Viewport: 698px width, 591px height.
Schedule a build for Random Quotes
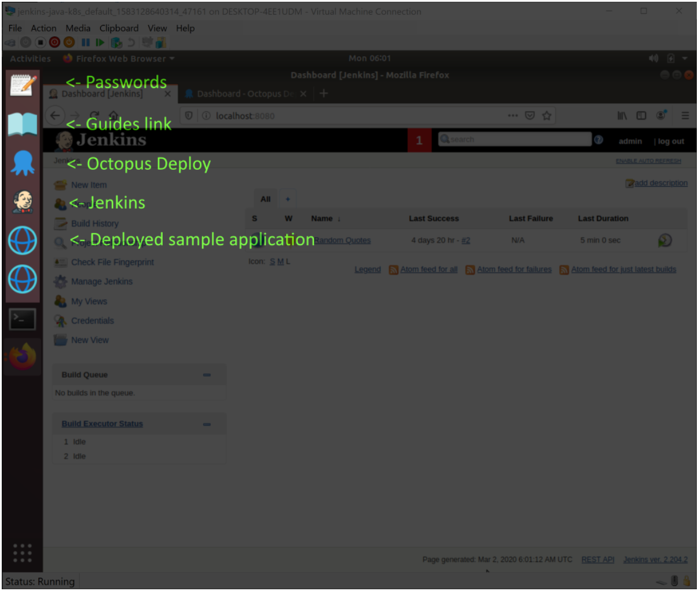coord(665,240)
